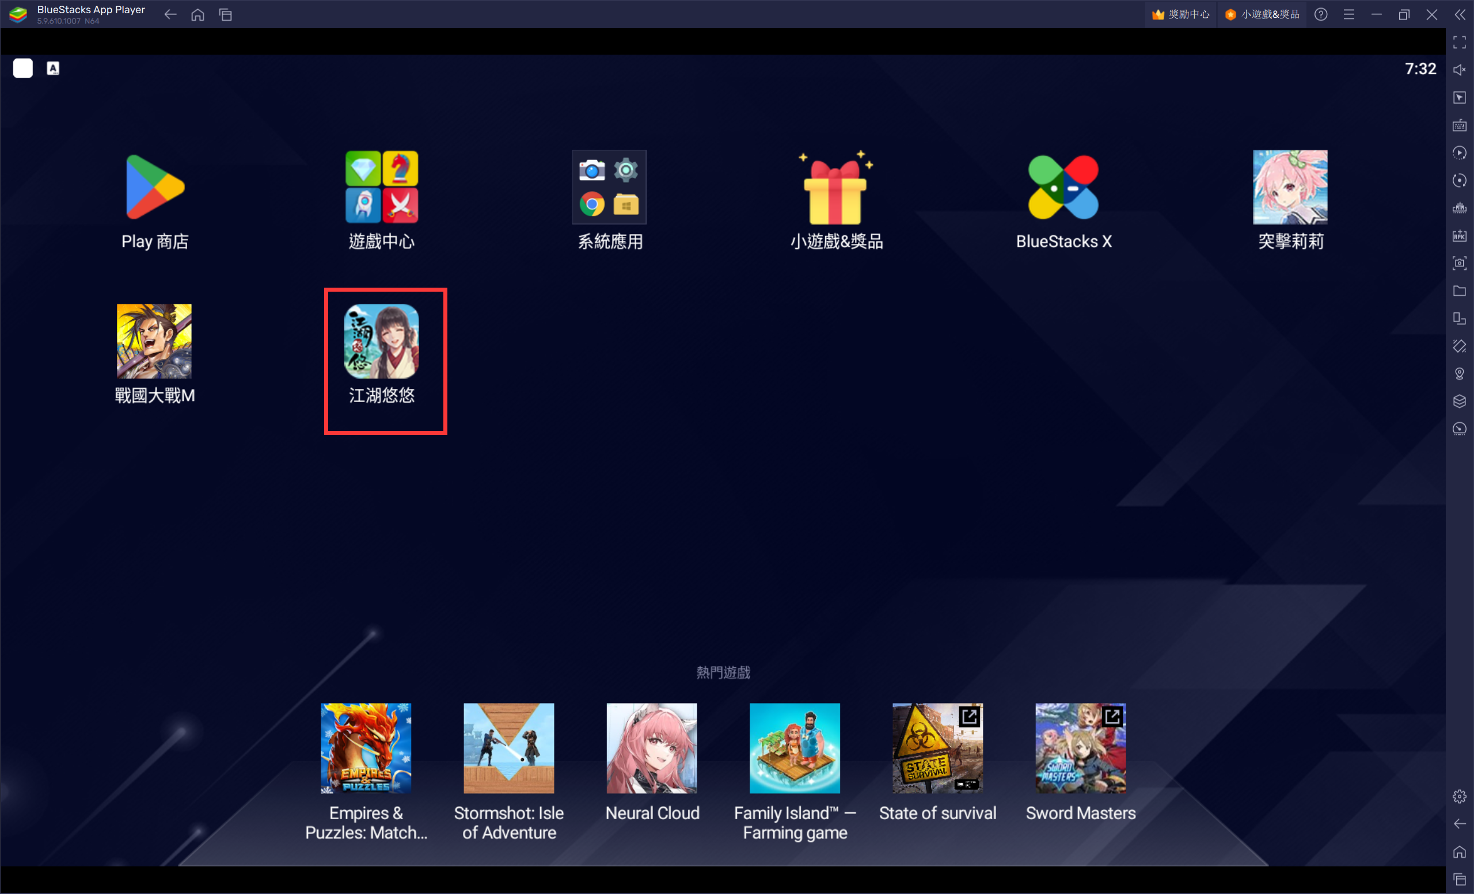Open settings gear in sidebar

(1460, 797)
